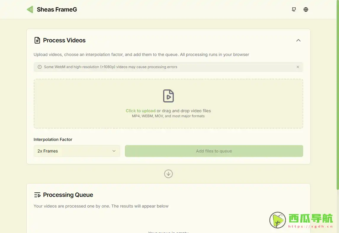Click the Process Videos file icon
The width and height of the screenshot is (339, 233).
37,40
